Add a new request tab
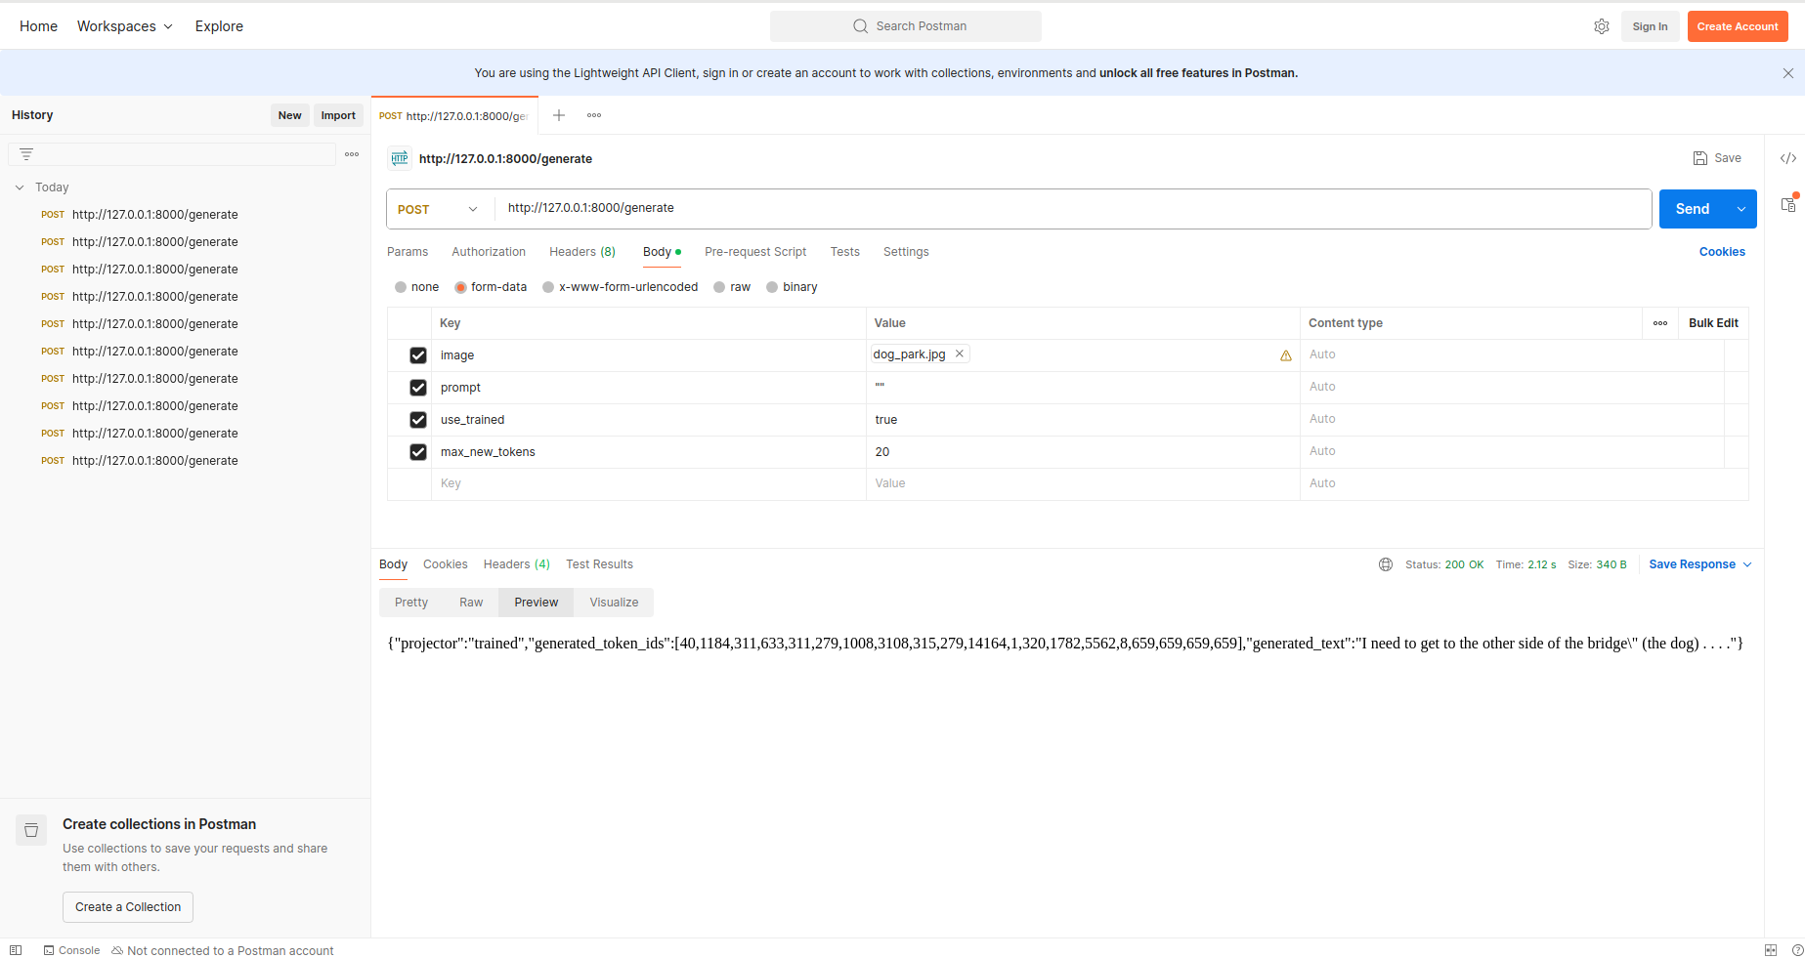The image size is (1805, 958). (x=559, y=115)
